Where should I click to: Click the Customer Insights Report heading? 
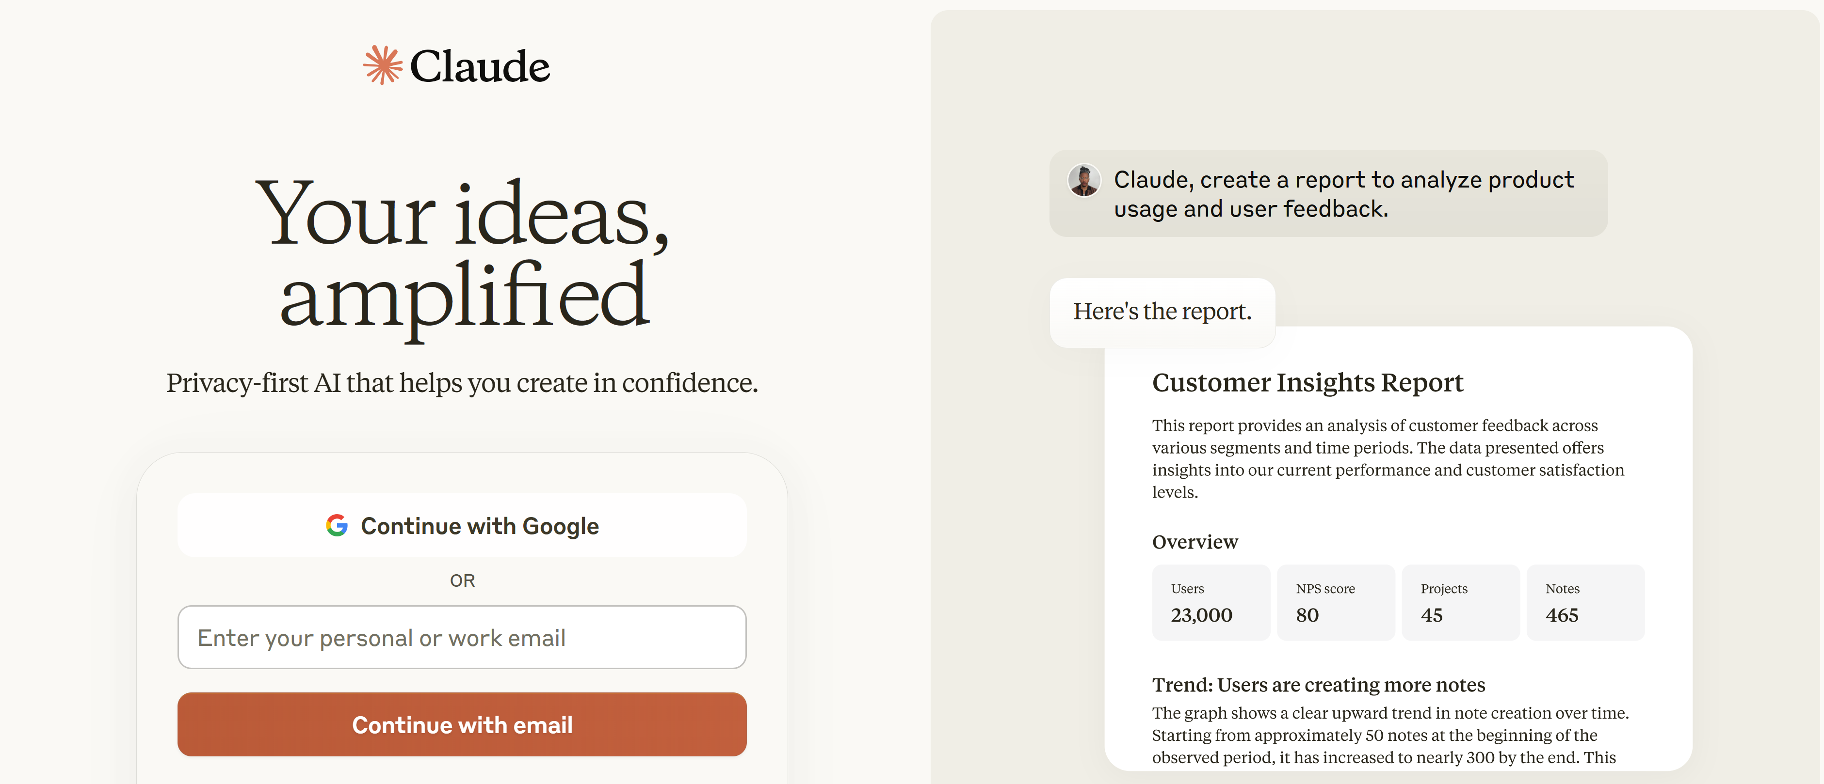tap(1307, 383)
